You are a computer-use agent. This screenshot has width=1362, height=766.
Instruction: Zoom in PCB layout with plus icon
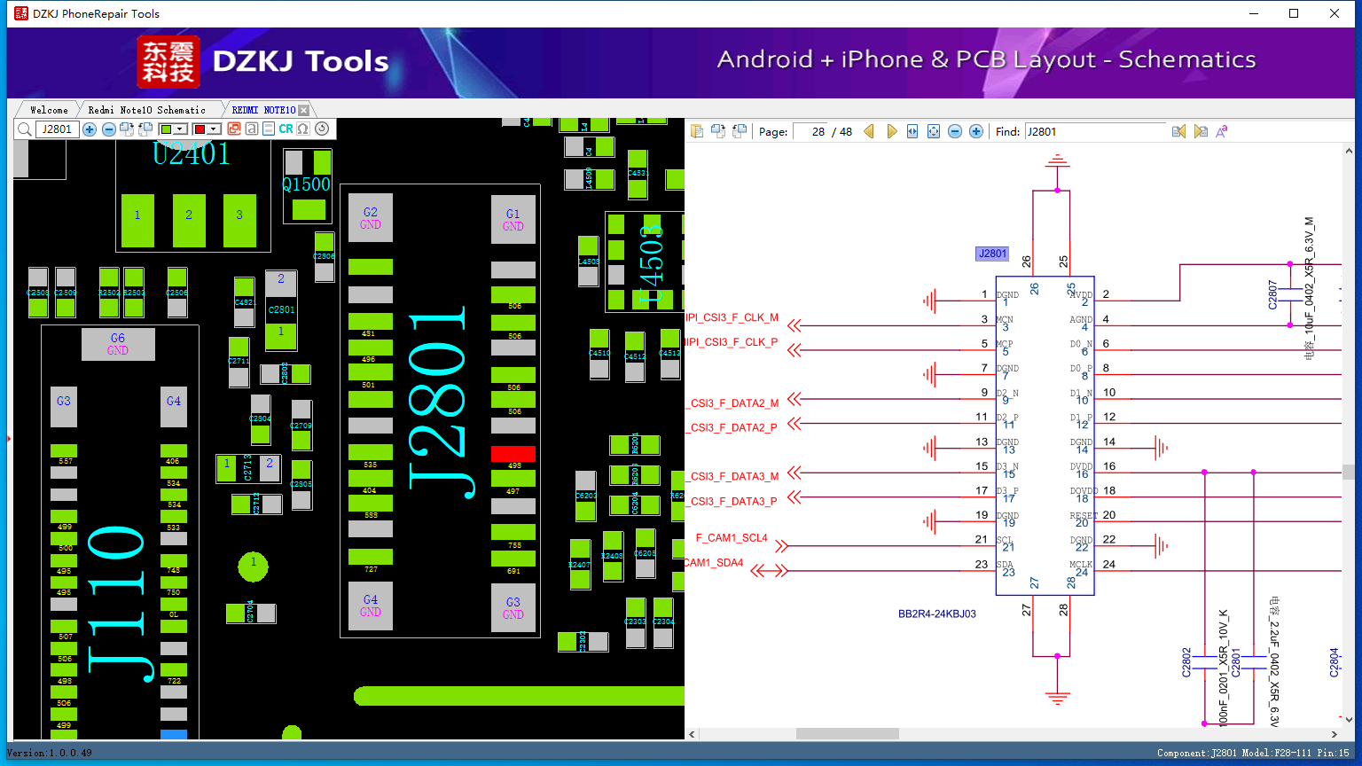click(x=90, y=129)
